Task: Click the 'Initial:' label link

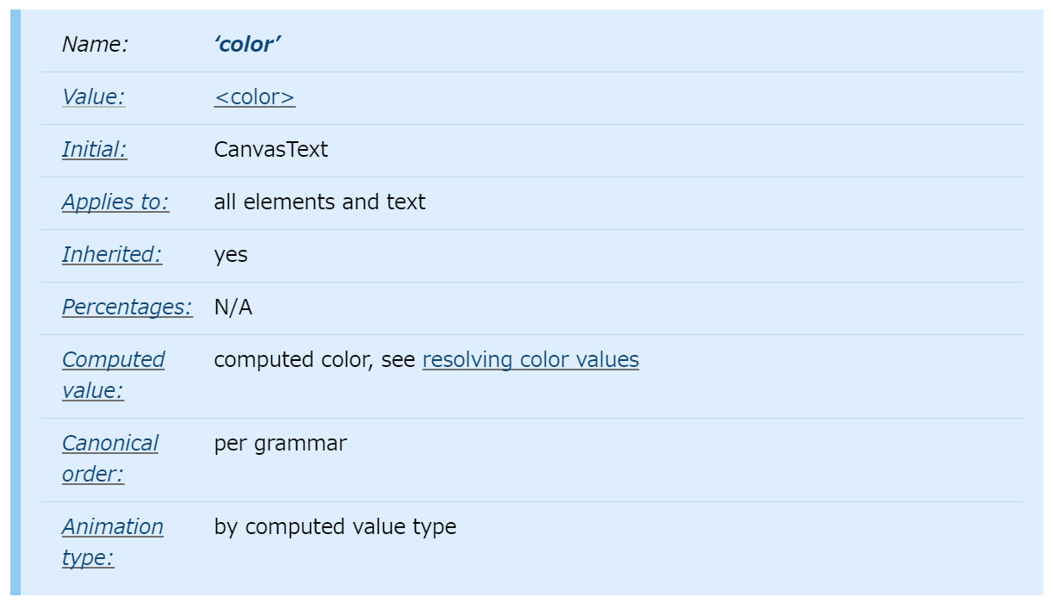Action: coord(94,150)
